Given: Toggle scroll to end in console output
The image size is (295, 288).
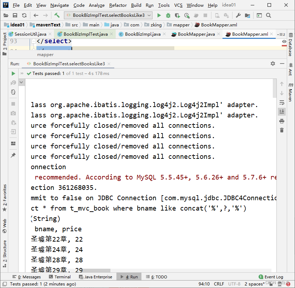Looking at the screenshot, I should [282, 111].
